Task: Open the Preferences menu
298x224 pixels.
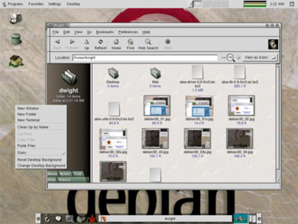Action: click(x=128, y=32)
